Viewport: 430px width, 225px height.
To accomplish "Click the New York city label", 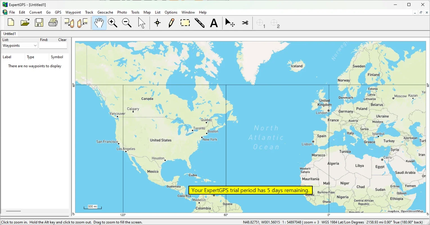I will [210, 139].
